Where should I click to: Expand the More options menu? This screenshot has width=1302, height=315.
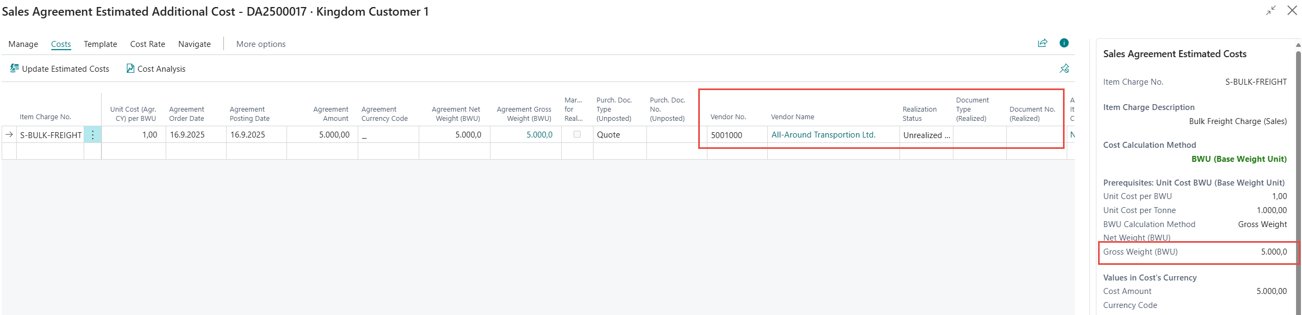click(261, 44)
